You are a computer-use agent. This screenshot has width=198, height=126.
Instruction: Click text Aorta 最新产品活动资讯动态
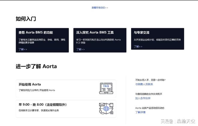click(x=150, y=108)
